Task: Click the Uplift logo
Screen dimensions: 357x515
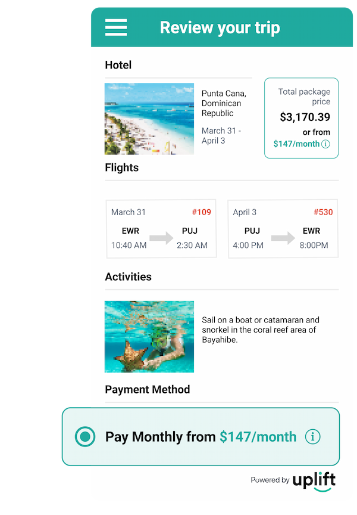Action: point(314,480)
